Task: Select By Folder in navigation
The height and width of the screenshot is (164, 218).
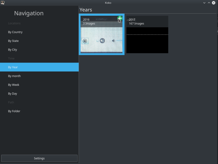Action: [x=39, y=111]
